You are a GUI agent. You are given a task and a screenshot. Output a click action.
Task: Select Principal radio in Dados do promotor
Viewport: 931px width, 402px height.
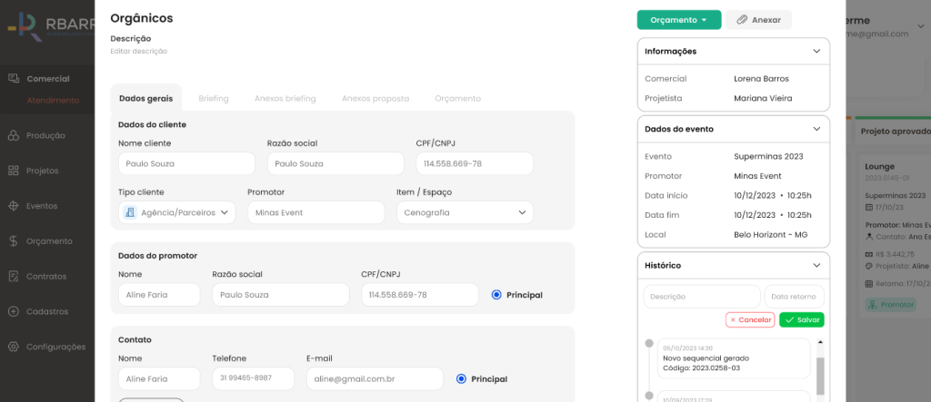point(496,295)
